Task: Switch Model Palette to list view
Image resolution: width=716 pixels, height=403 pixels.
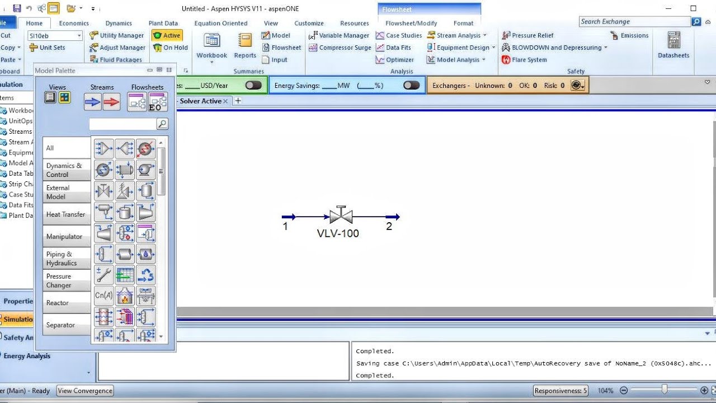Action: (50, 97)
